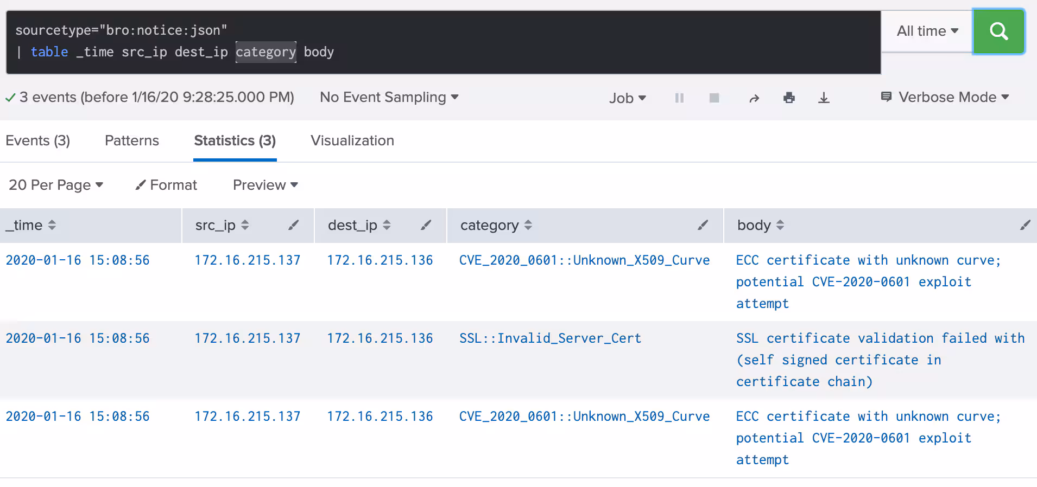Click the Format button
1037x487 pixels.
tap(166, 185)
